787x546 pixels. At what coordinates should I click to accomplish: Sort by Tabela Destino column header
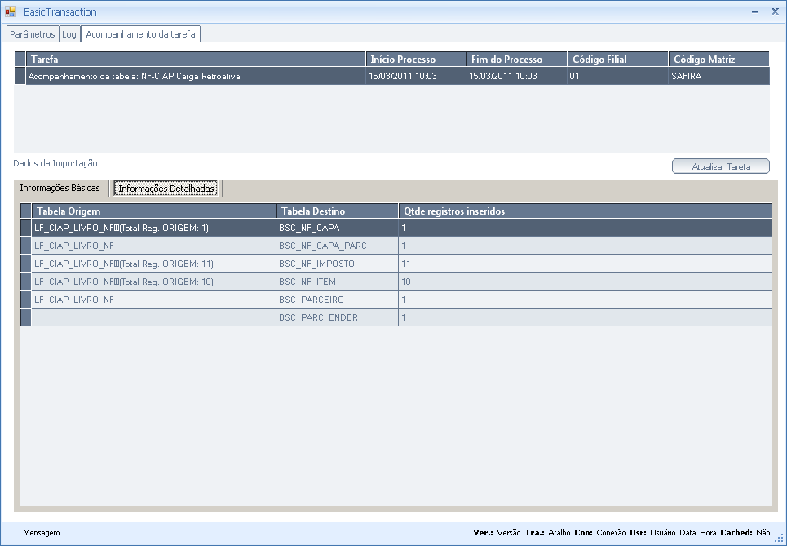click(x=336, y=211)
